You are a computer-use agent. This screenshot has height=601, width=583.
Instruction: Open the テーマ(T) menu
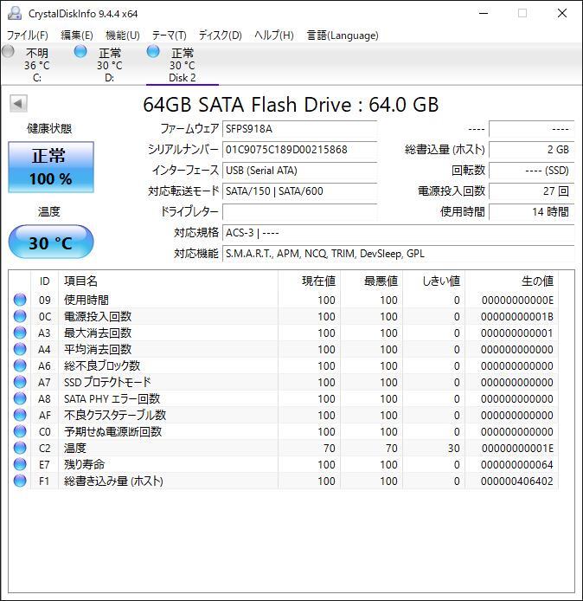click(x=169, y=36)
